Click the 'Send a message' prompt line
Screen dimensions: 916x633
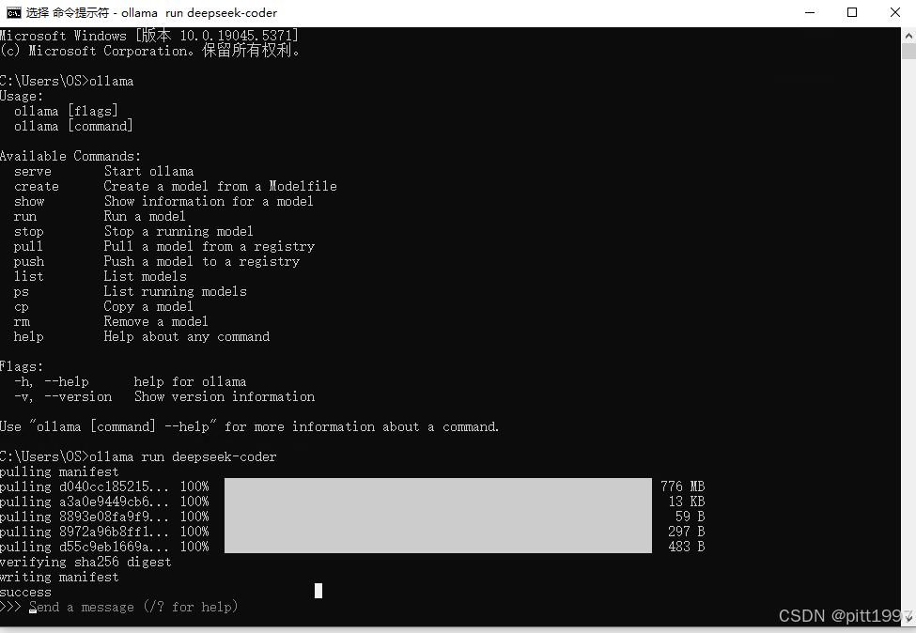click(119, 608)
